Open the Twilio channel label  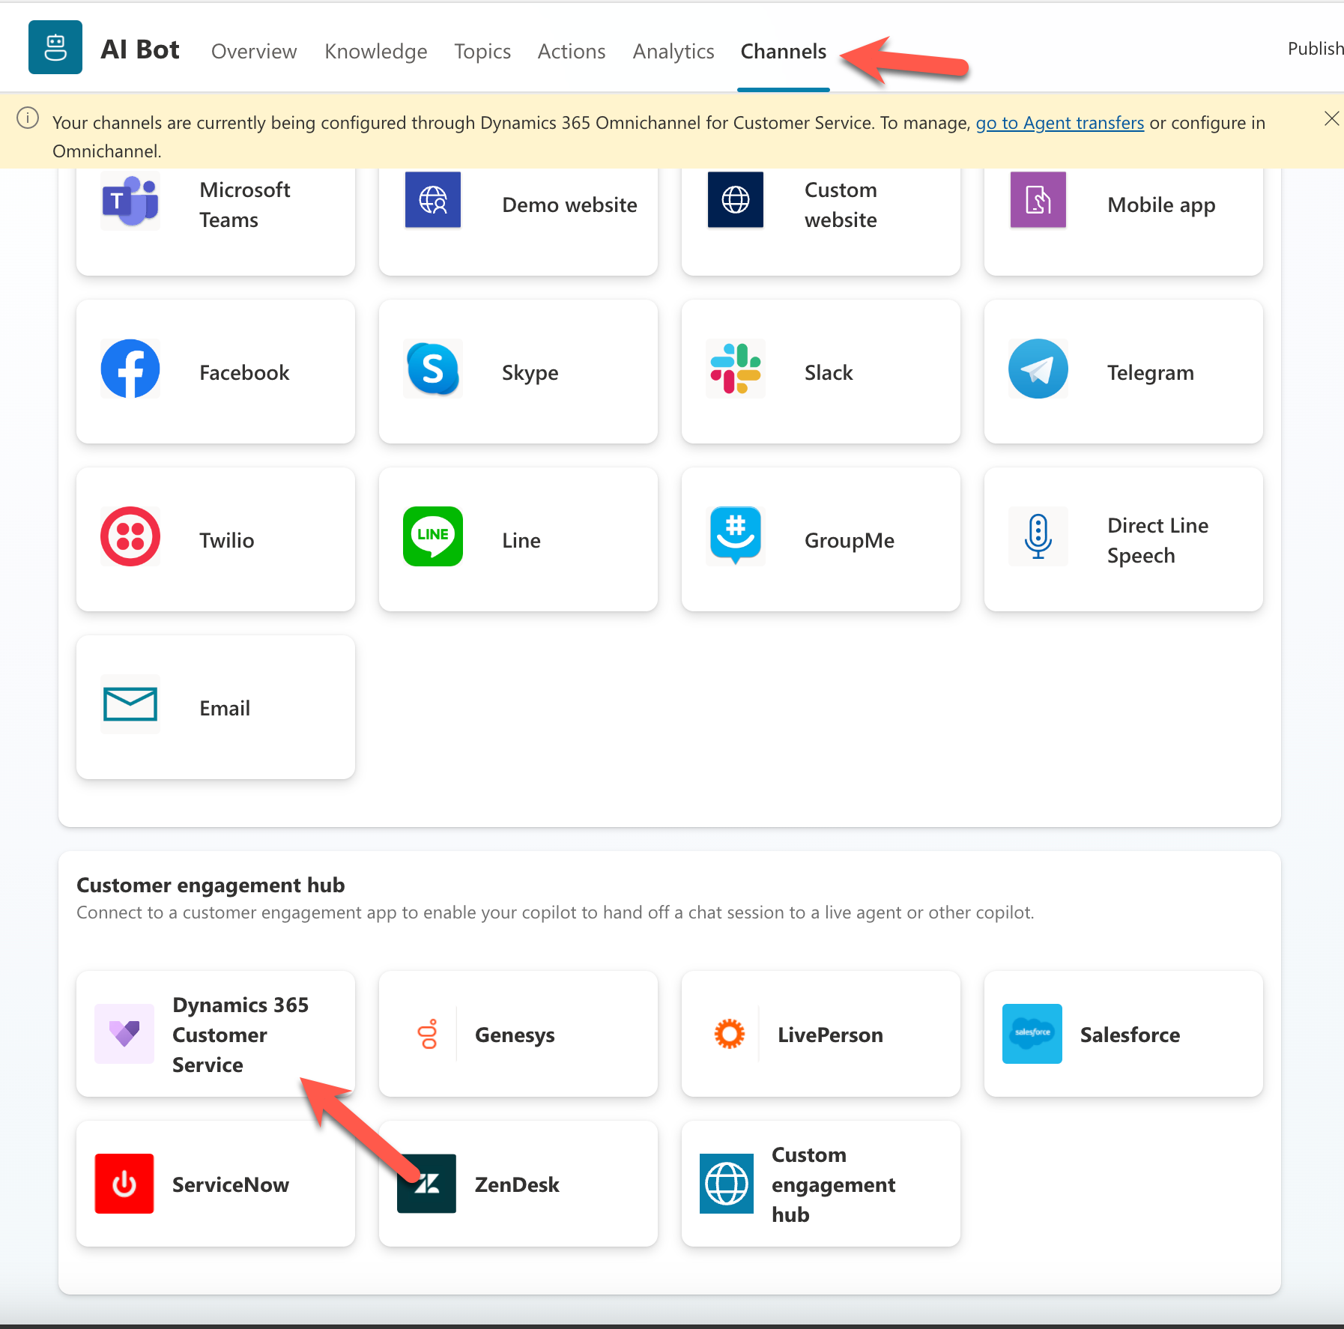click(x=226, y=540)
